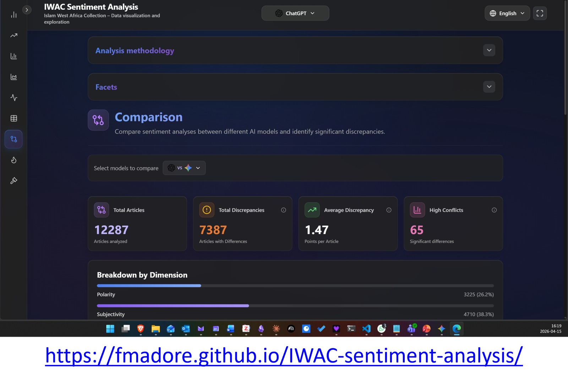Open Task View in the taskbar
The width and height of the screenshot is (568, 382).
tap(126, 329)
